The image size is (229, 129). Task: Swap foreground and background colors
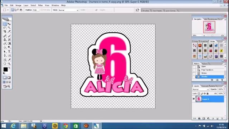(10, 68)
